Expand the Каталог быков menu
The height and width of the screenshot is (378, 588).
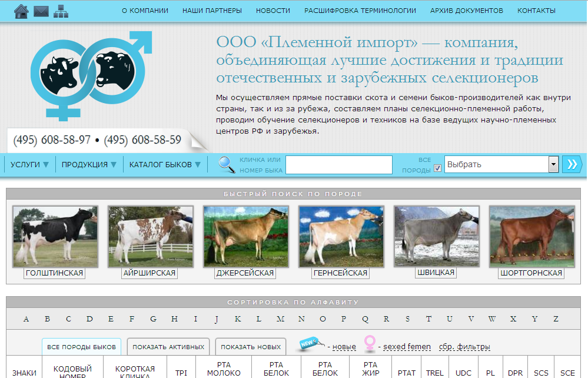click(x=165, y=165)
